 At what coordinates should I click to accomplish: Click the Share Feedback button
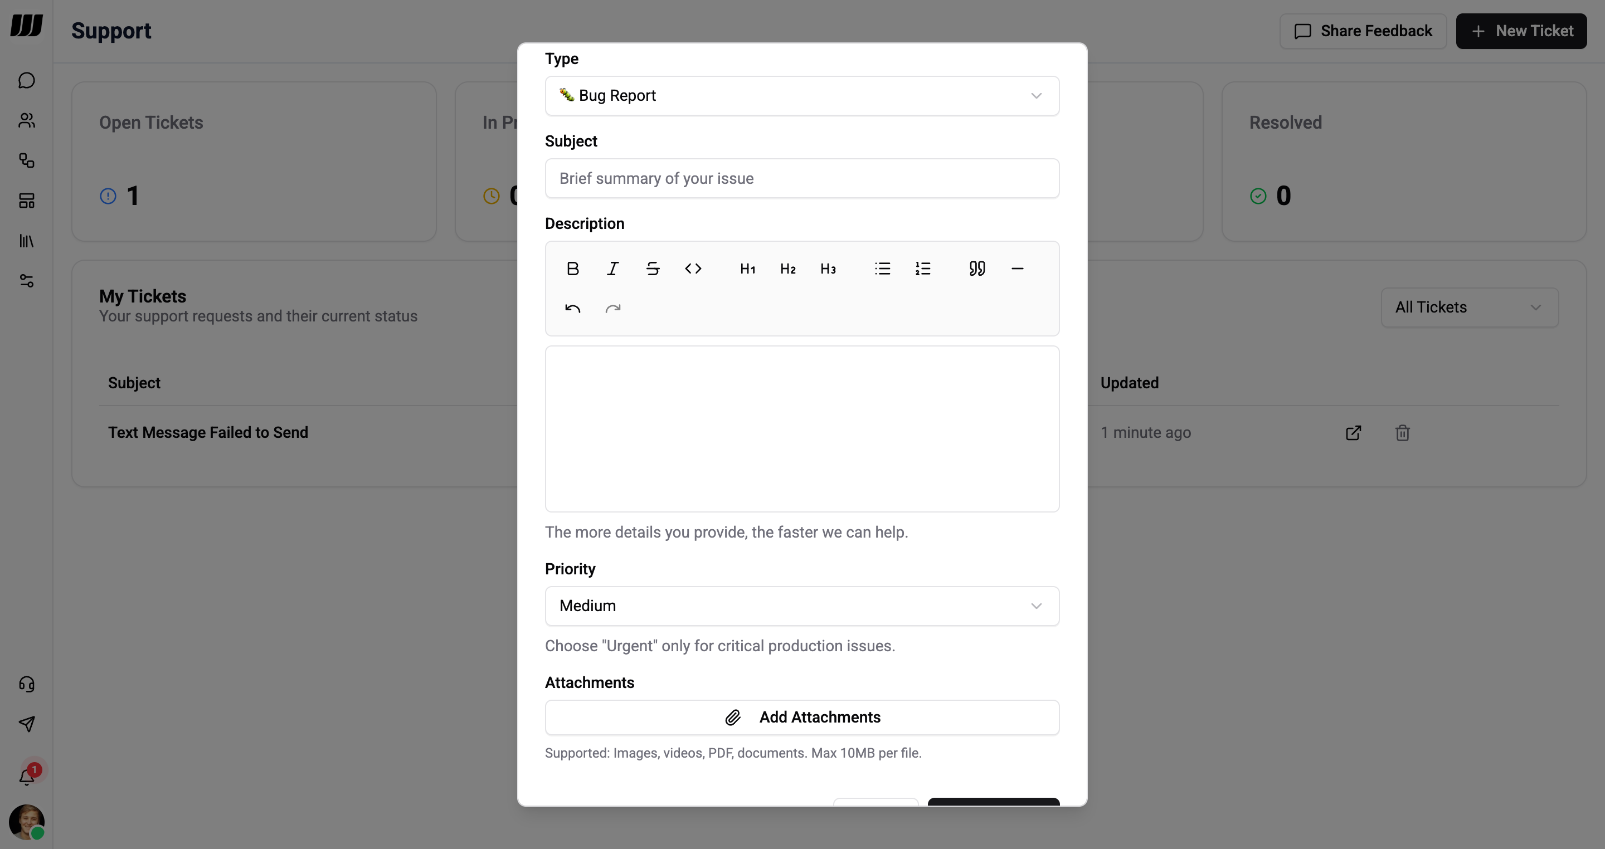click(1363, 31)
